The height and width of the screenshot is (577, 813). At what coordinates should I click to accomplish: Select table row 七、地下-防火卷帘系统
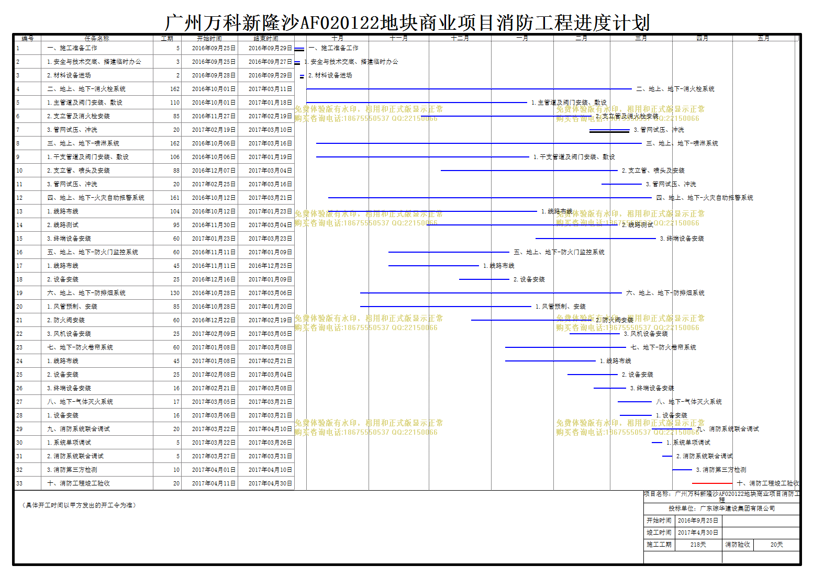(154, 347)
